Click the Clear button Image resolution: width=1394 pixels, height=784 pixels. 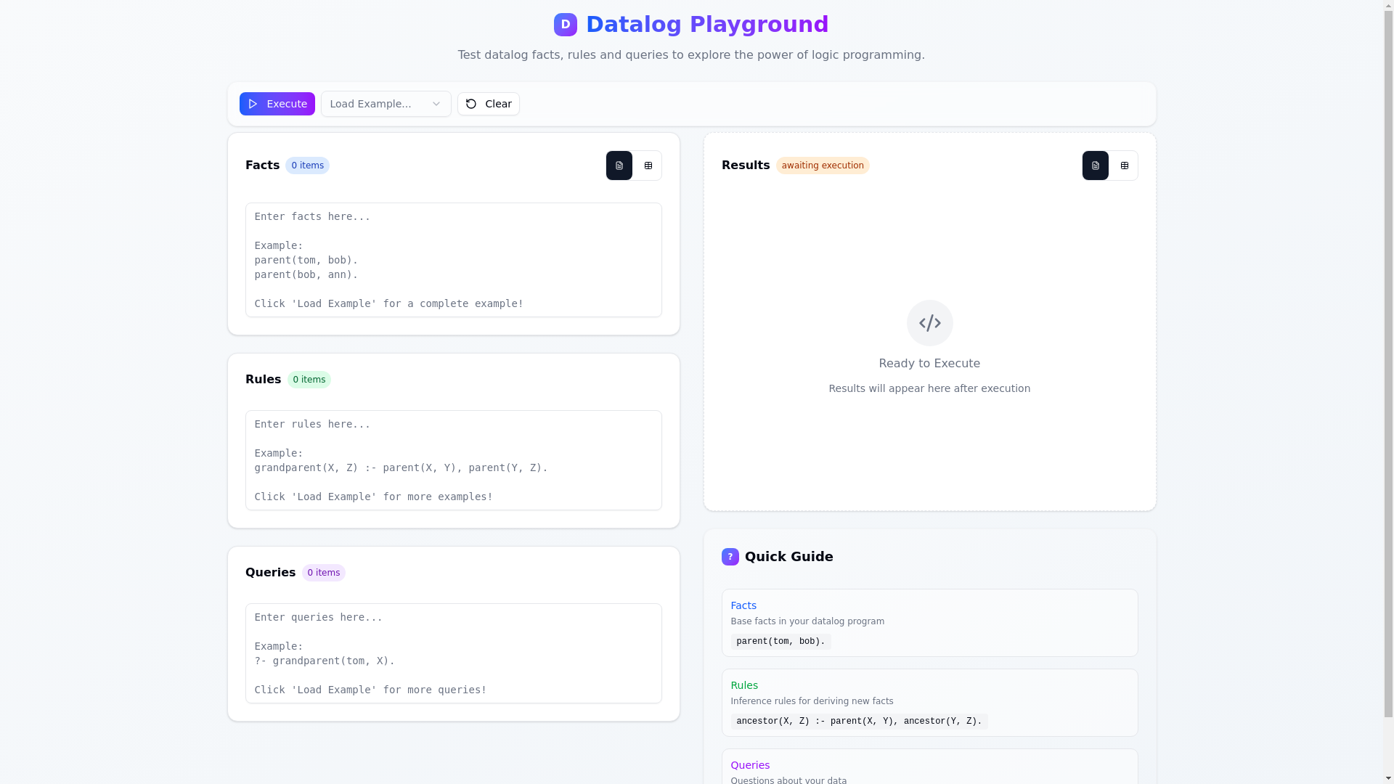pyautogui.click(x=489, y=104)
